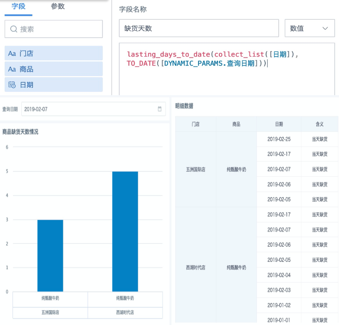Image resolution: width=339 pixels, height=325 pixels.
Task: Click the 西湖时代店 bar in chart
Action: pos(125,231)
